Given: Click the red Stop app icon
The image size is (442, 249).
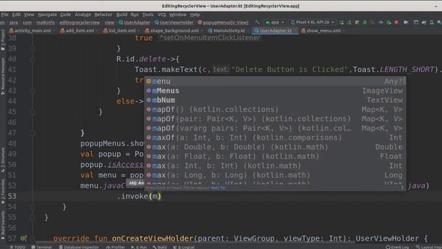Looking at the screenshot, I should coord(396,22).
